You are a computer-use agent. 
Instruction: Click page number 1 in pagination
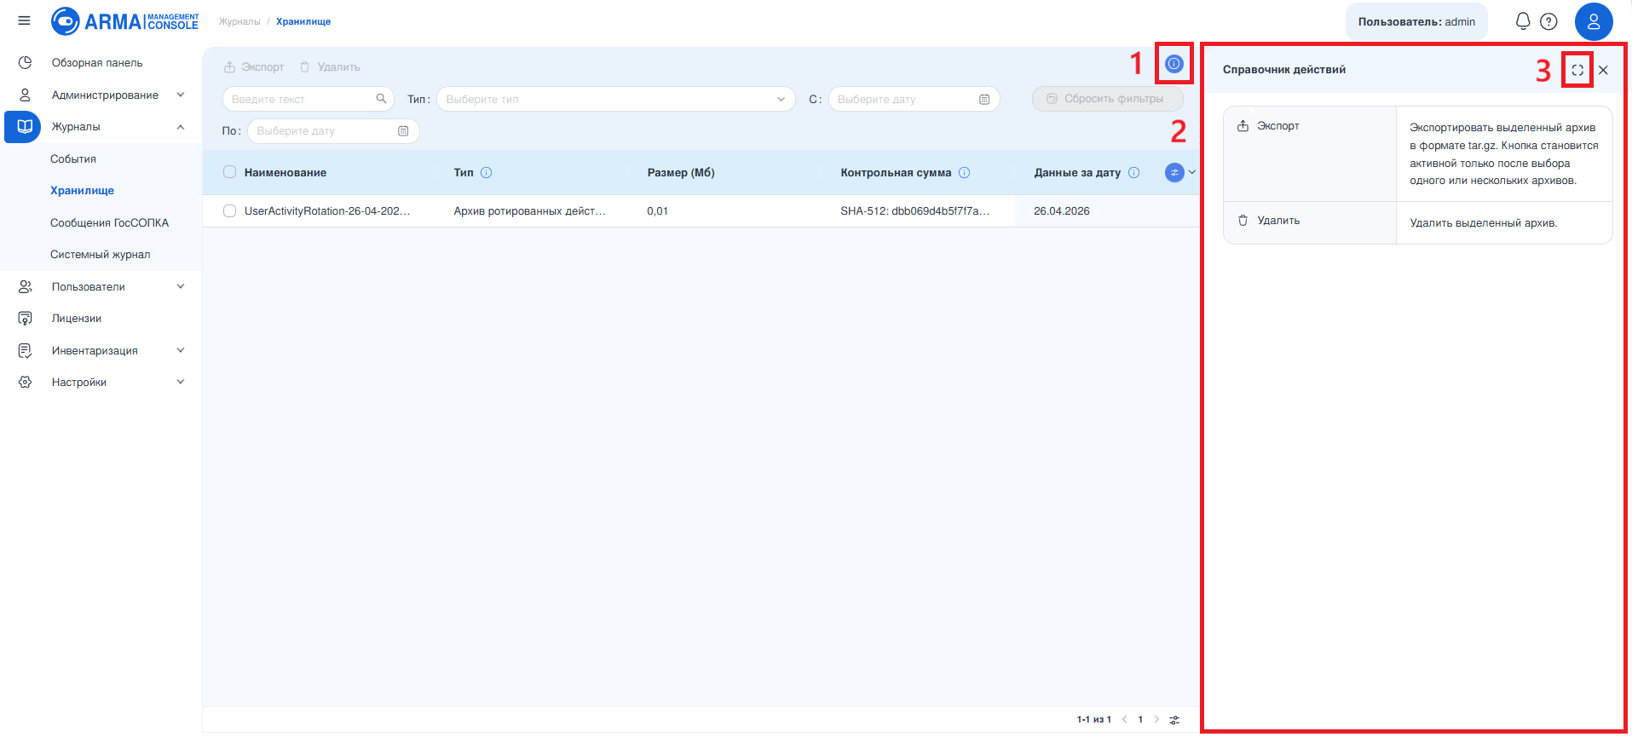tap(1140, 720)
